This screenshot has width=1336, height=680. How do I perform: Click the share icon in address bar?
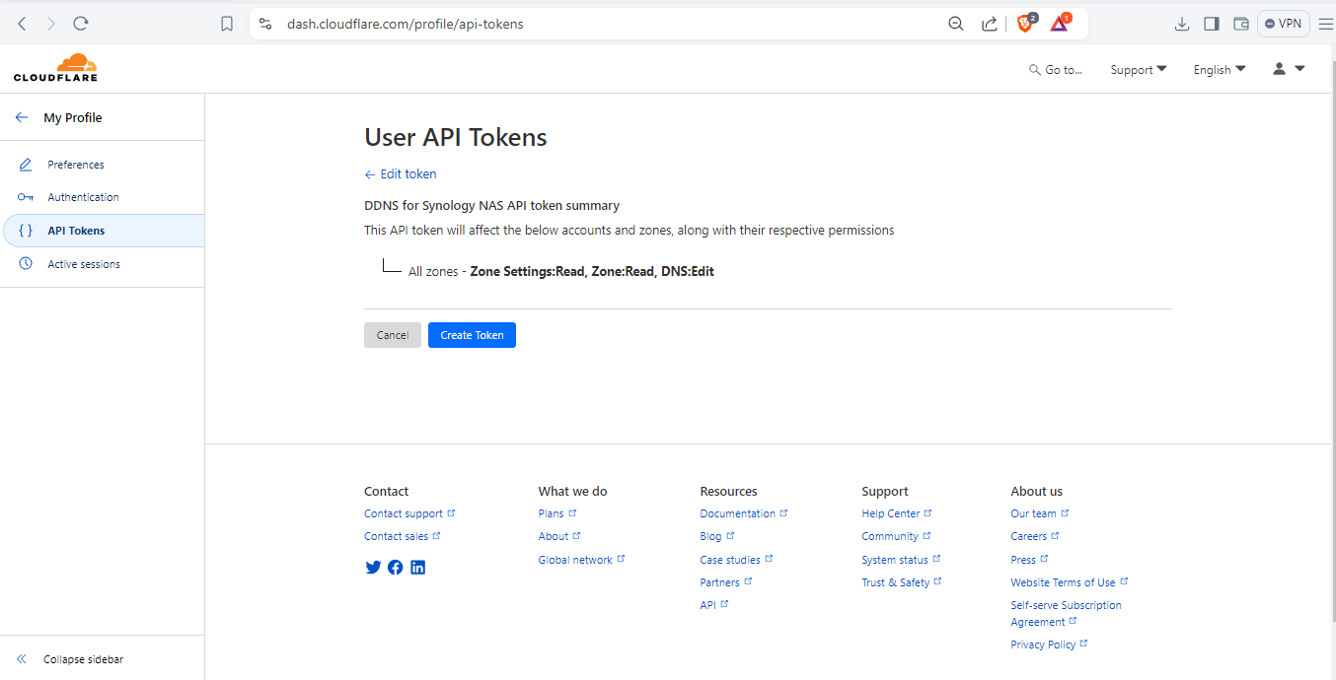pyautogui.click(x=989, y=24)
